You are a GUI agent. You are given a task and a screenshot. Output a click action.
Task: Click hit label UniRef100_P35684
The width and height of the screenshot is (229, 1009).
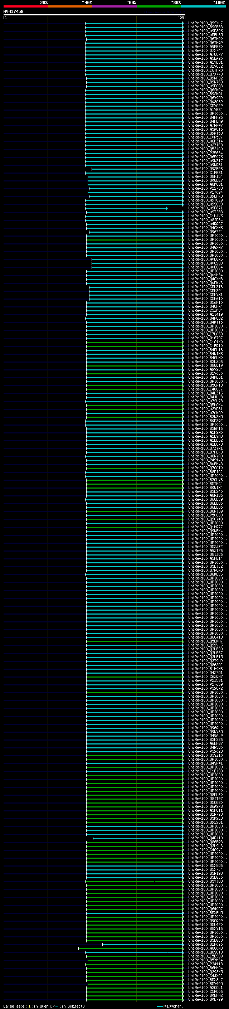tap(205, 153)
